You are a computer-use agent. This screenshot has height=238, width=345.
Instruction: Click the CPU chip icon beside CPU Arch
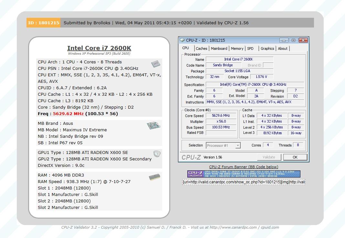pyautogui.click(x=156, y=64)
